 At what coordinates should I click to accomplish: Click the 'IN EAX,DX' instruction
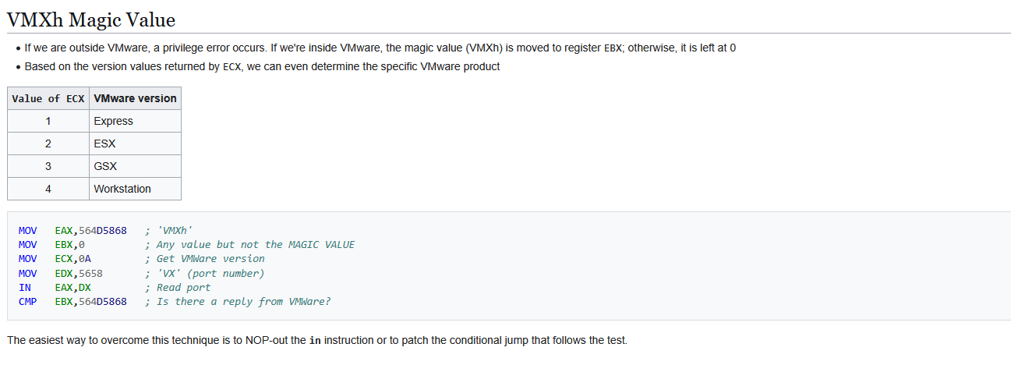click(55, 288)
